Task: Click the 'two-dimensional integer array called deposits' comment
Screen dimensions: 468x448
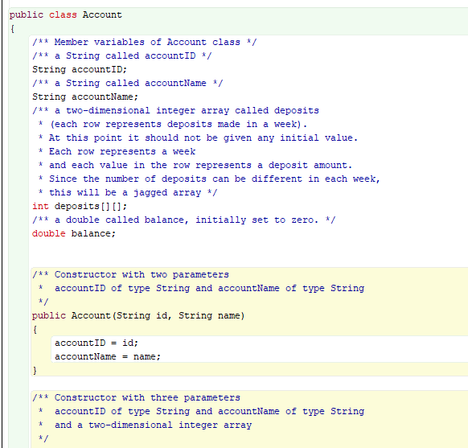Action: tap(176, 111)
